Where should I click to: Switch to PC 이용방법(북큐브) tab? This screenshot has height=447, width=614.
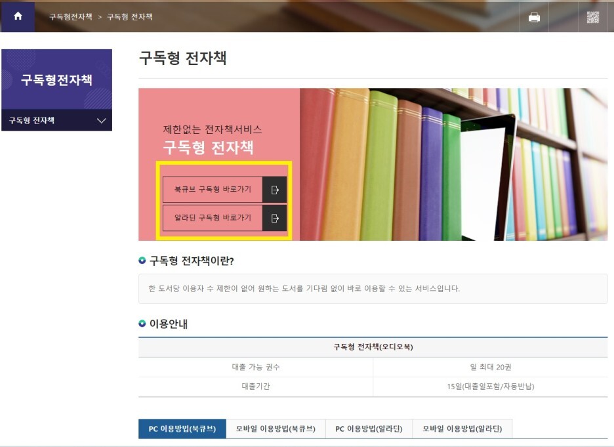pyautogui.click(x=182, y=429)
